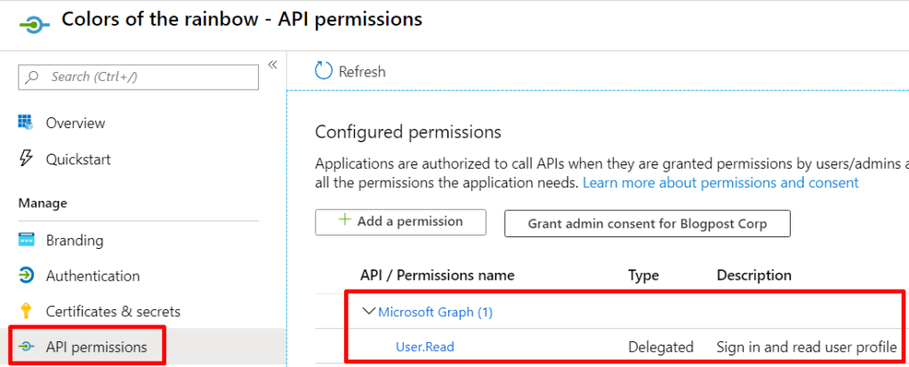Open Learn more about permissions and consent

tap(720, 182)
